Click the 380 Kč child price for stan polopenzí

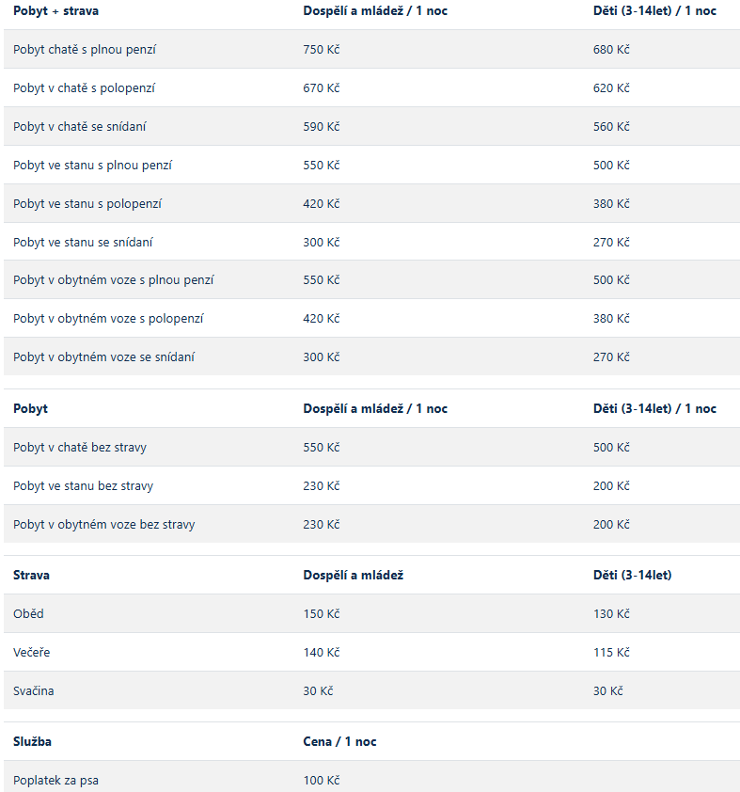pyautogui.click(x=611, y=203)
